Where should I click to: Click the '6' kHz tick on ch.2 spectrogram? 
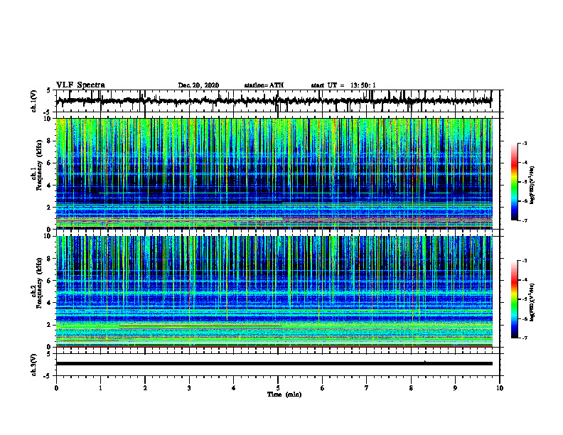49,281
